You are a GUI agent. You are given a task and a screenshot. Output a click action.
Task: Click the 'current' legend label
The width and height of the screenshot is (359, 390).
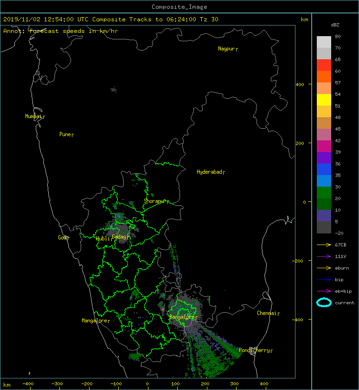pos(345,303)
